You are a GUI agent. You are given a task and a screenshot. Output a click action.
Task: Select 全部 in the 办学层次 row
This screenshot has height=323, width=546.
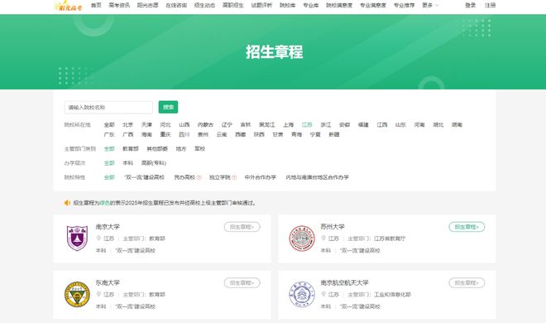click(x=109, y=163)
